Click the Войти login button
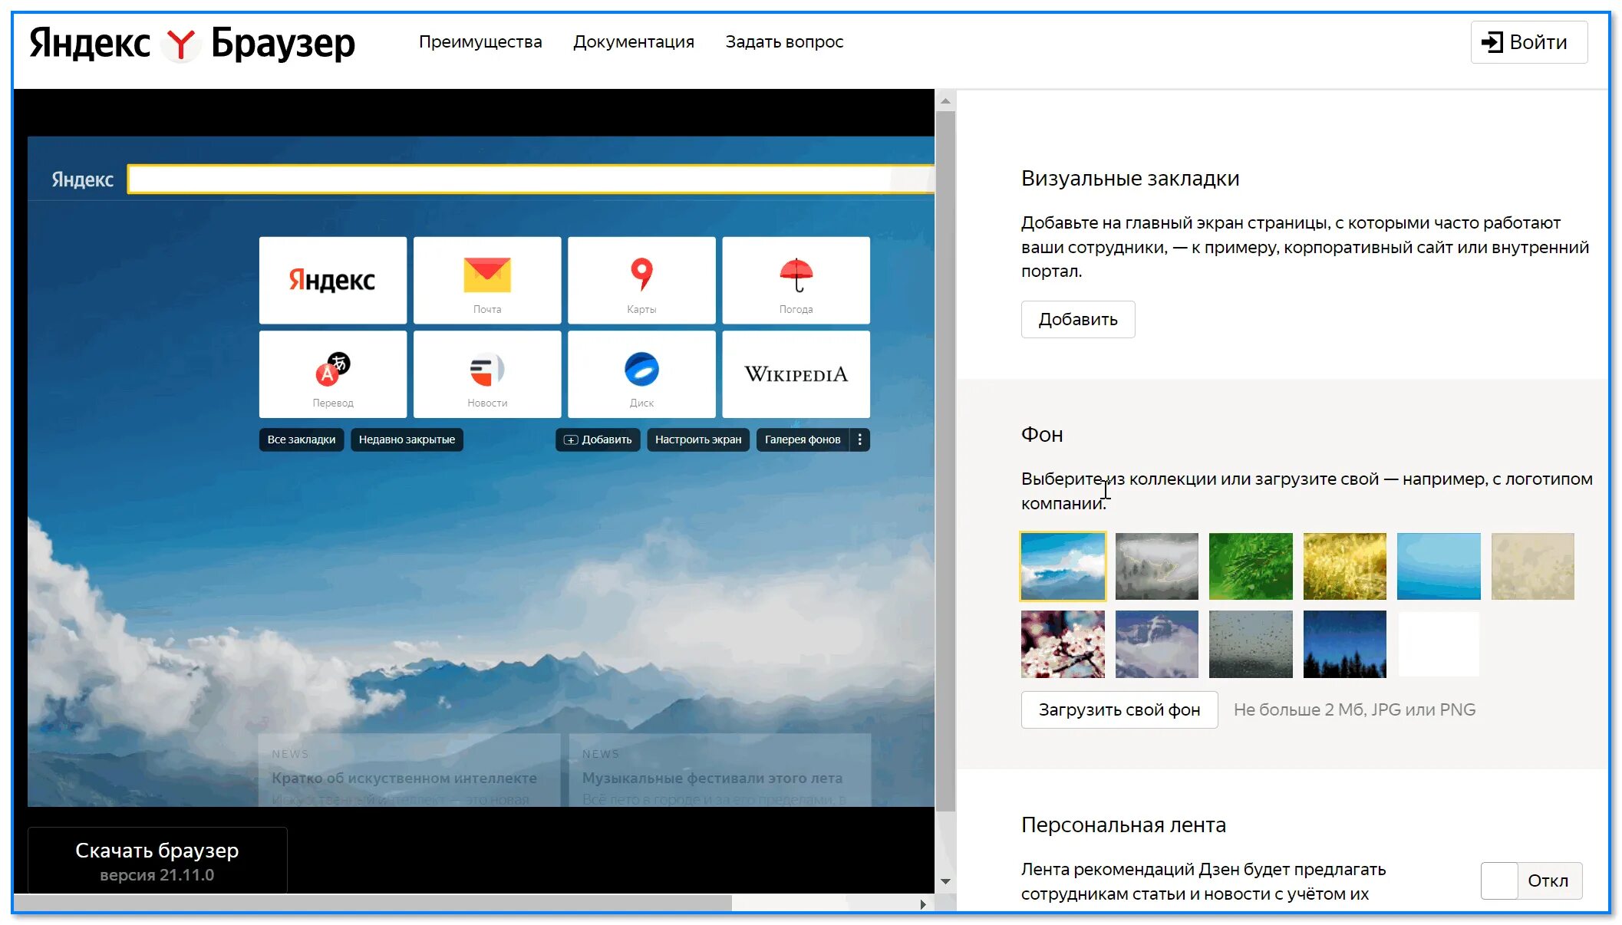Screen dimensions: 1622x925 click(x=1528, y=42)
